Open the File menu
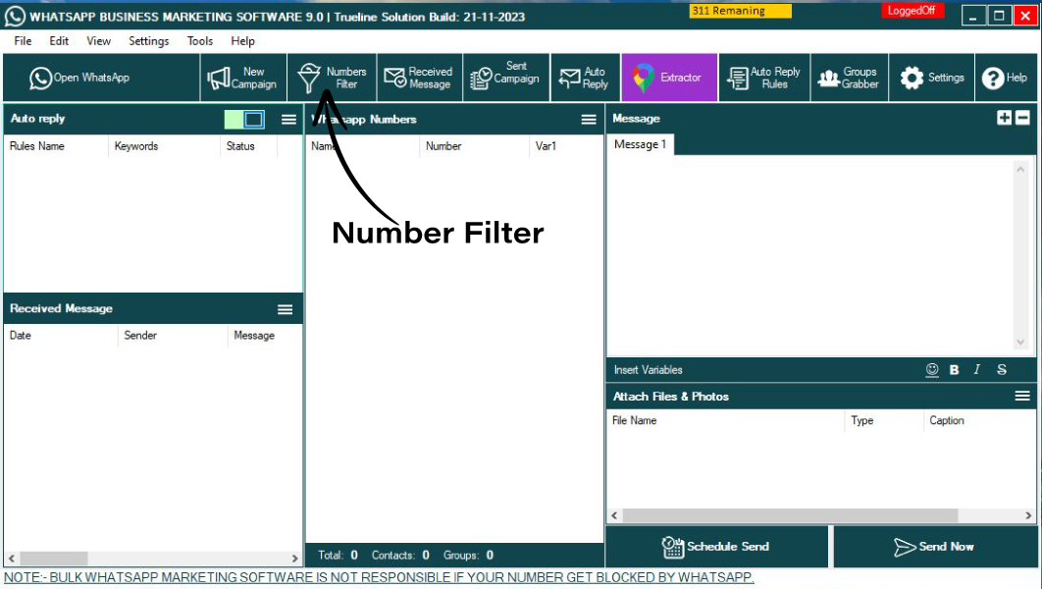This screenshot has height=589, width=1042. coord(23,41)
